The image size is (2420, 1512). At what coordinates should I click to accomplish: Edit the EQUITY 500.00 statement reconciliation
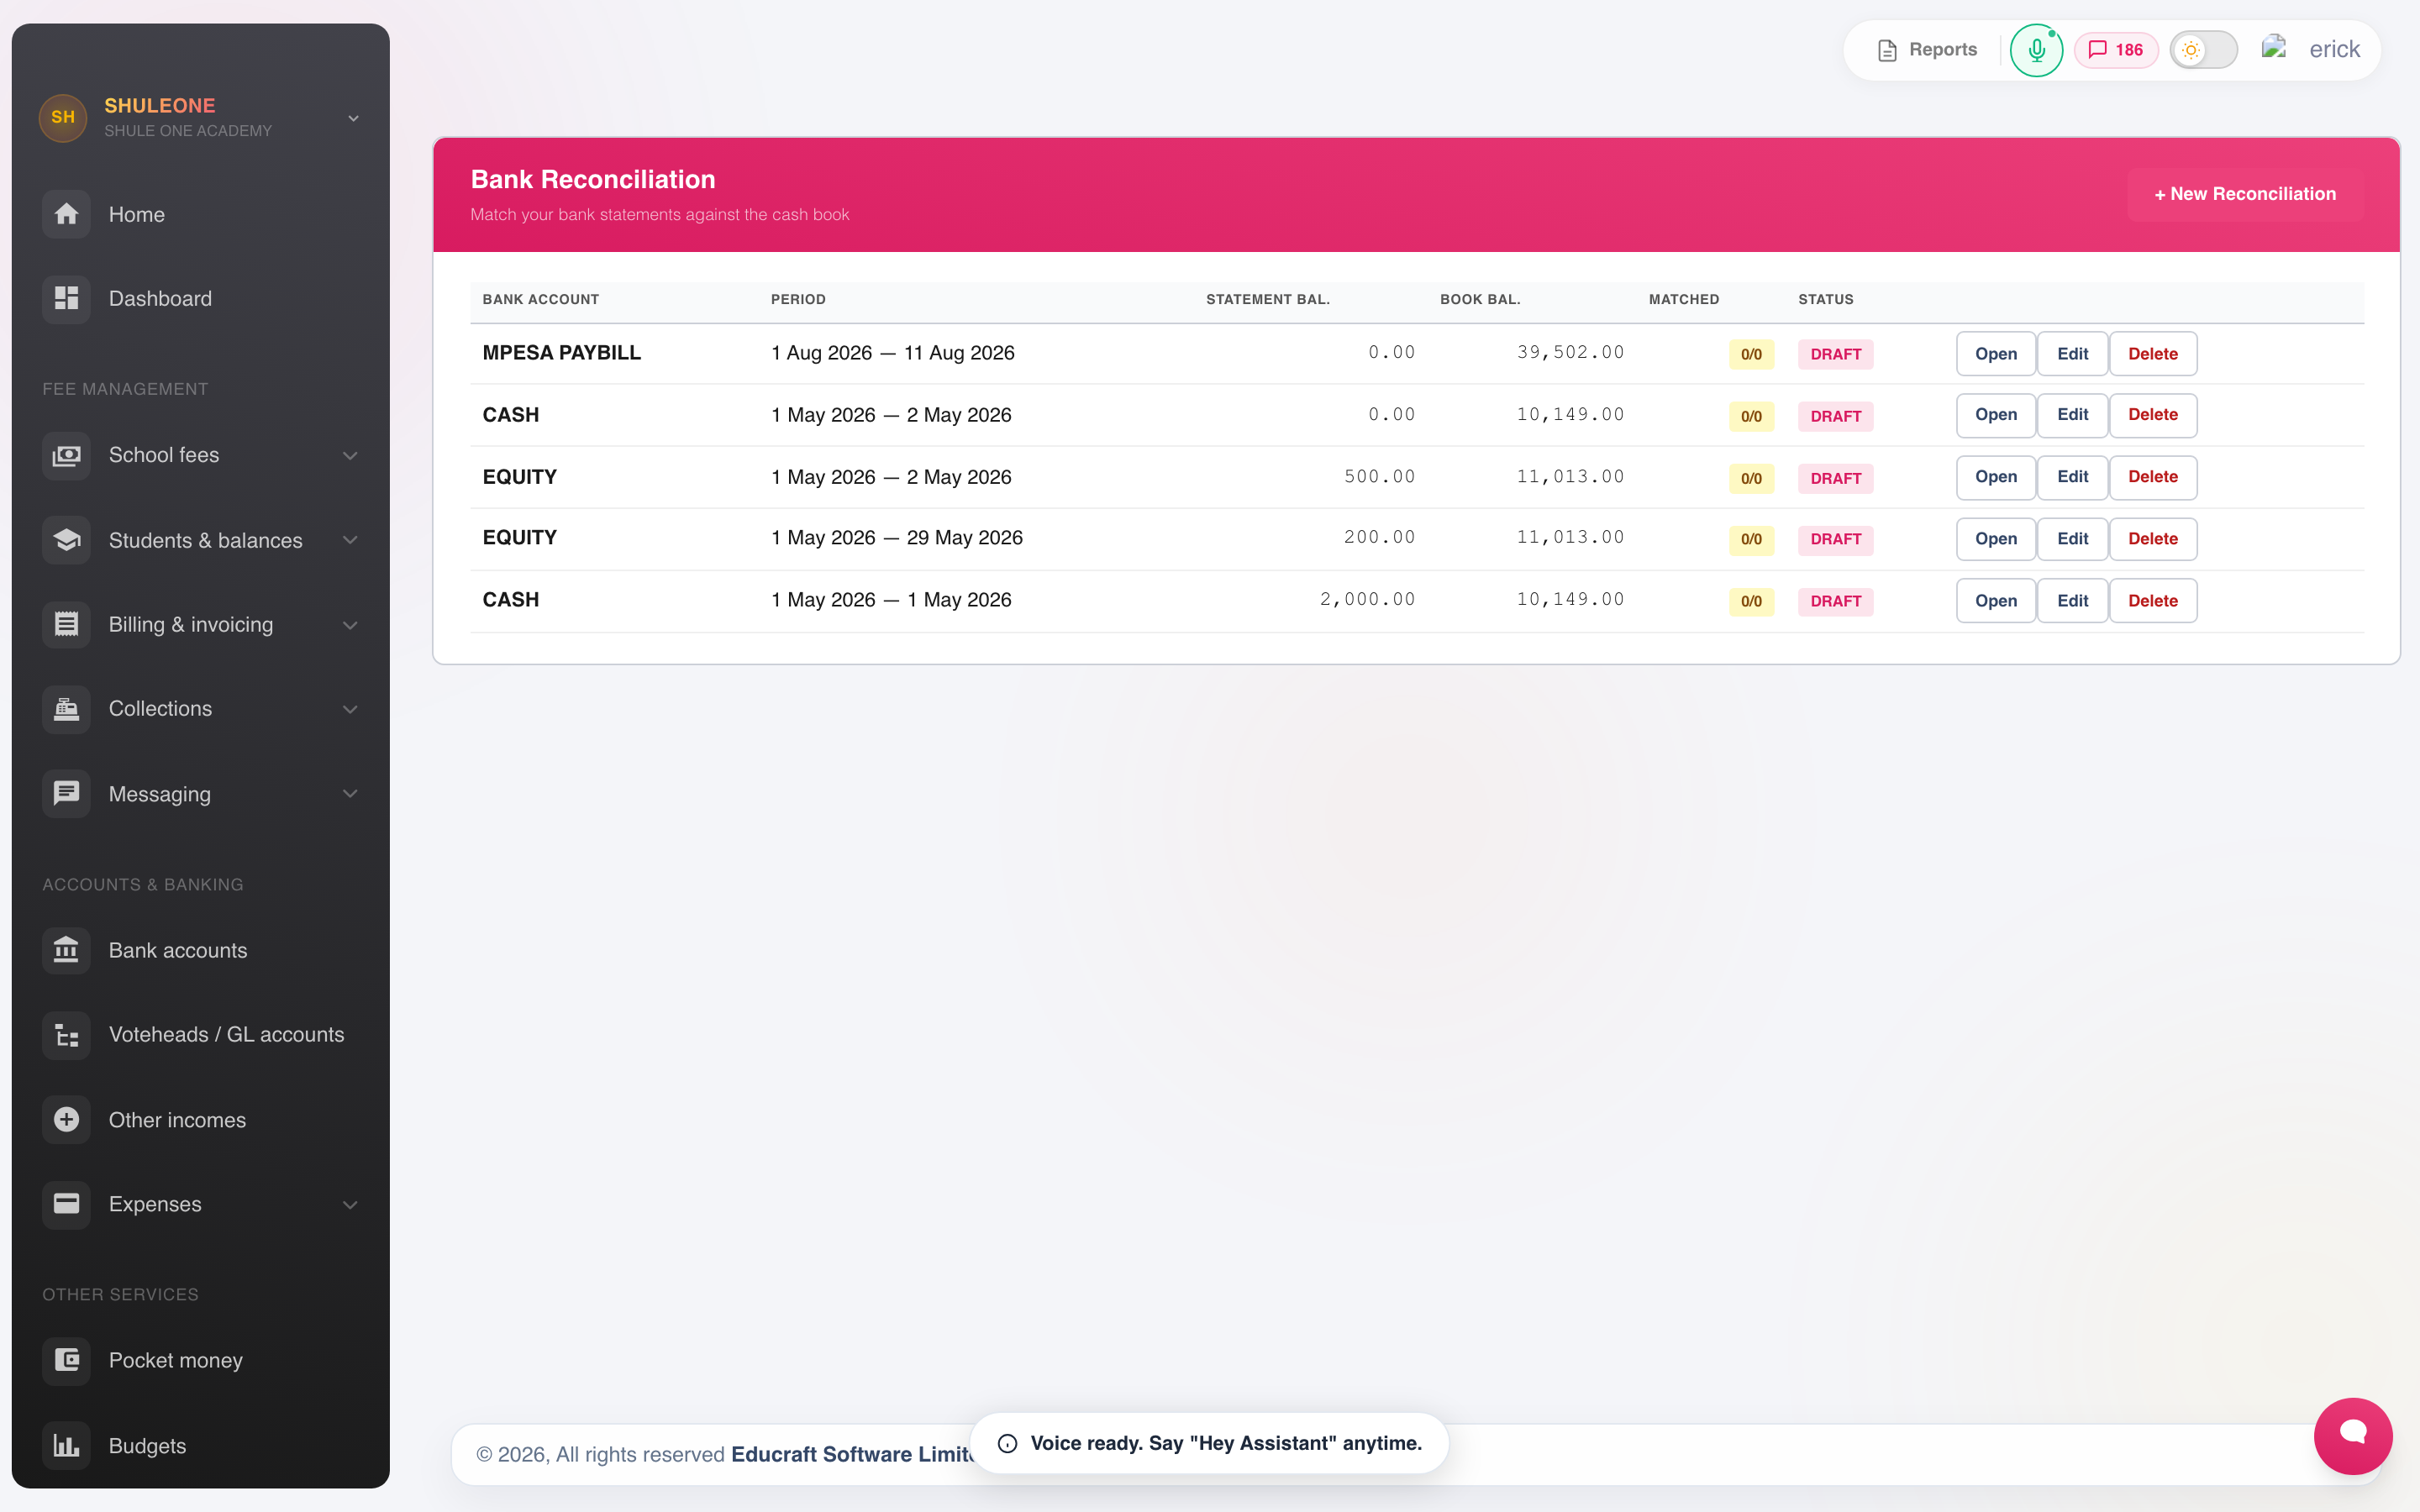tap(2072, 477)
